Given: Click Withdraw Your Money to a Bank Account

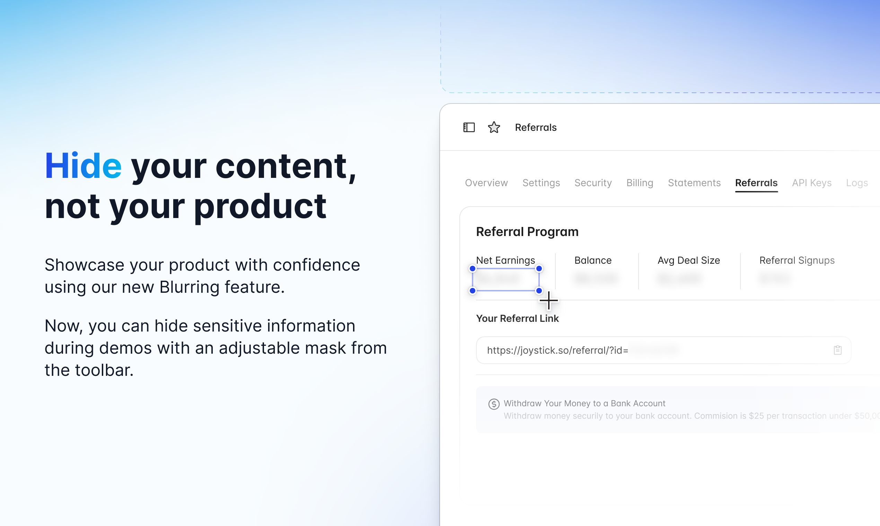Looking at the screenshot, I should click(x=584, y=403).
